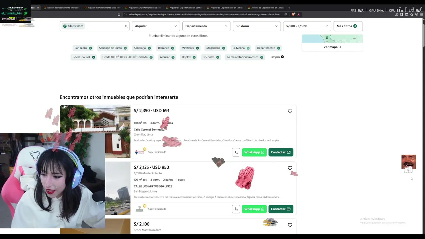Viewport: 425px width, 239px height.
Task: Open the Calle Los Mirtos listing photo
Action: 118,188
